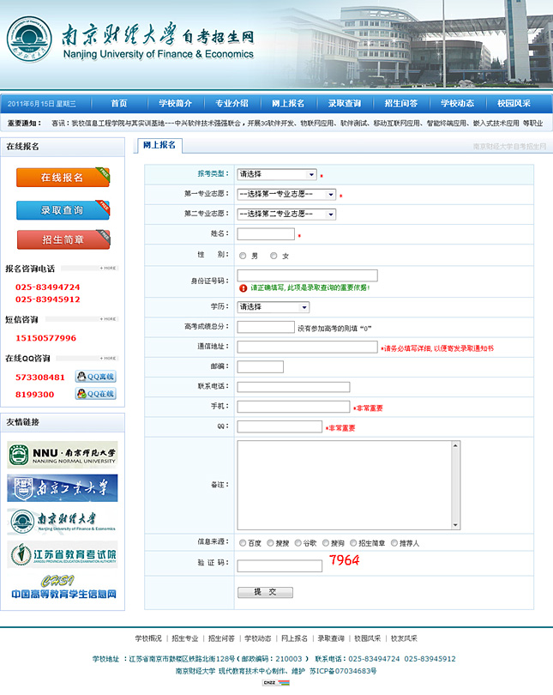This screenshot has height=695, width=553.
Task: Click the 身份证号码 input field
Action: click(307, 275)
